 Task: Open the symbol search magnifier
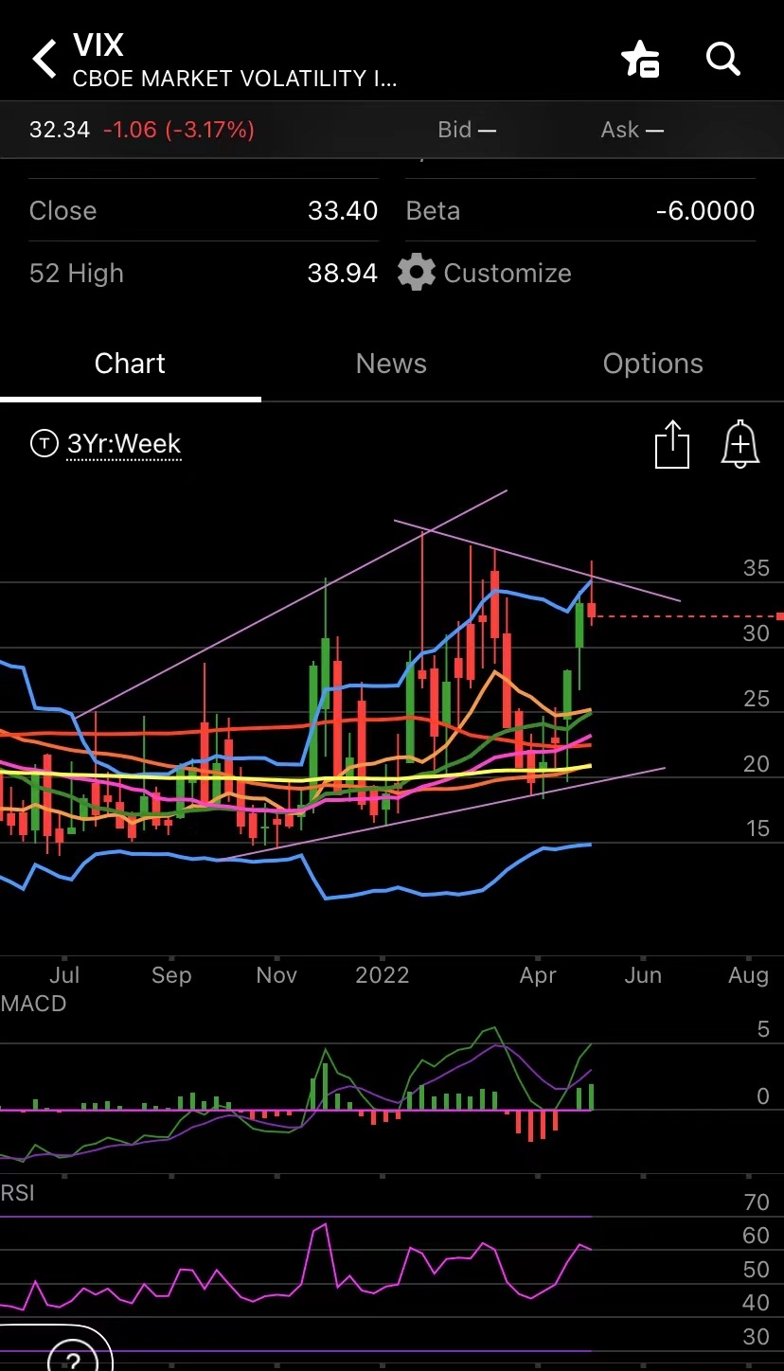pyautogui.click(x=723, y=60)
